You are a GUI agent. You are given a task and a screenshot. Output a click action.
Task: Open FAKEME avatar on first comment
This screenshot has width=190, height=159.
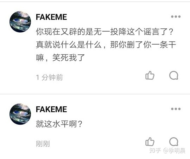20,22
